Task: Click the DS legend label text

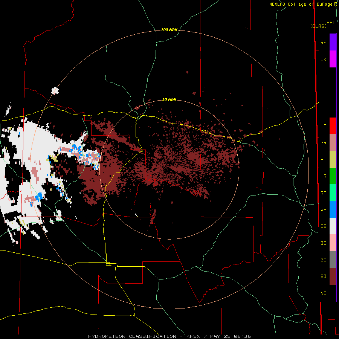Action: coord(324,226)
